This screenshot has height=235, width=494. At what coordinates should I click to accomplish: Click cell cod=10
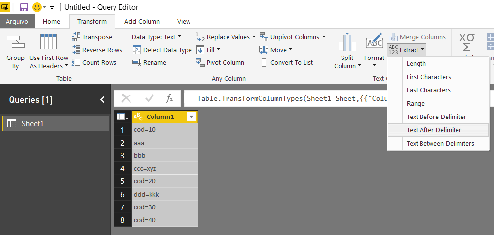[x=165, y=130]
